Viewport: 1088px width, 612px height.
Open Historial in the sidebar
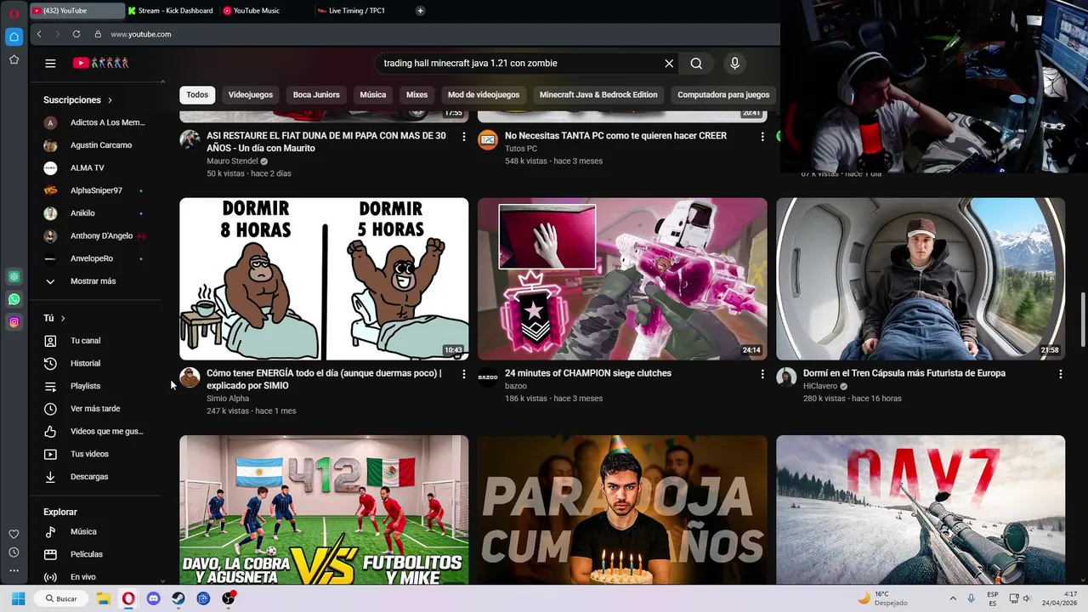(x=85, y=364)
